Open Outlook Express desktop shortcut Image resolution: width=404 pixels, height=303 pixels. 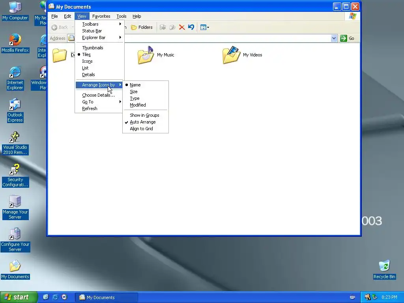coord(15,110)
